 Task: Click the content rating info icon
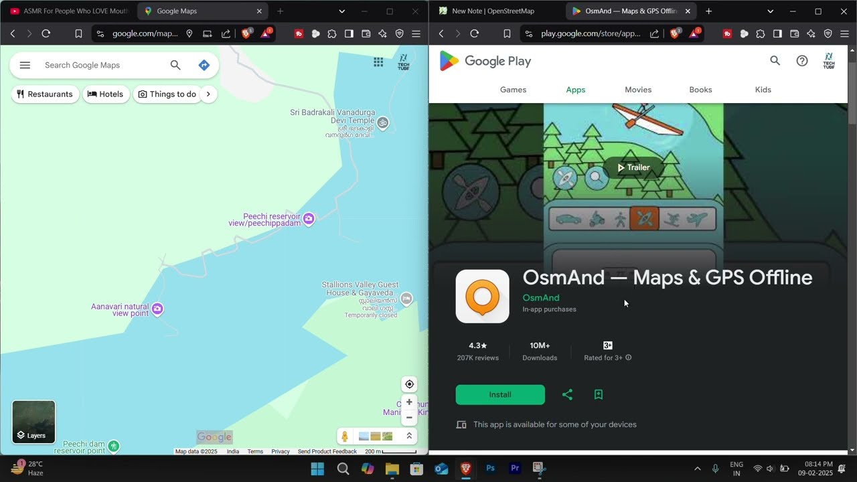click(x=628, y=357)
